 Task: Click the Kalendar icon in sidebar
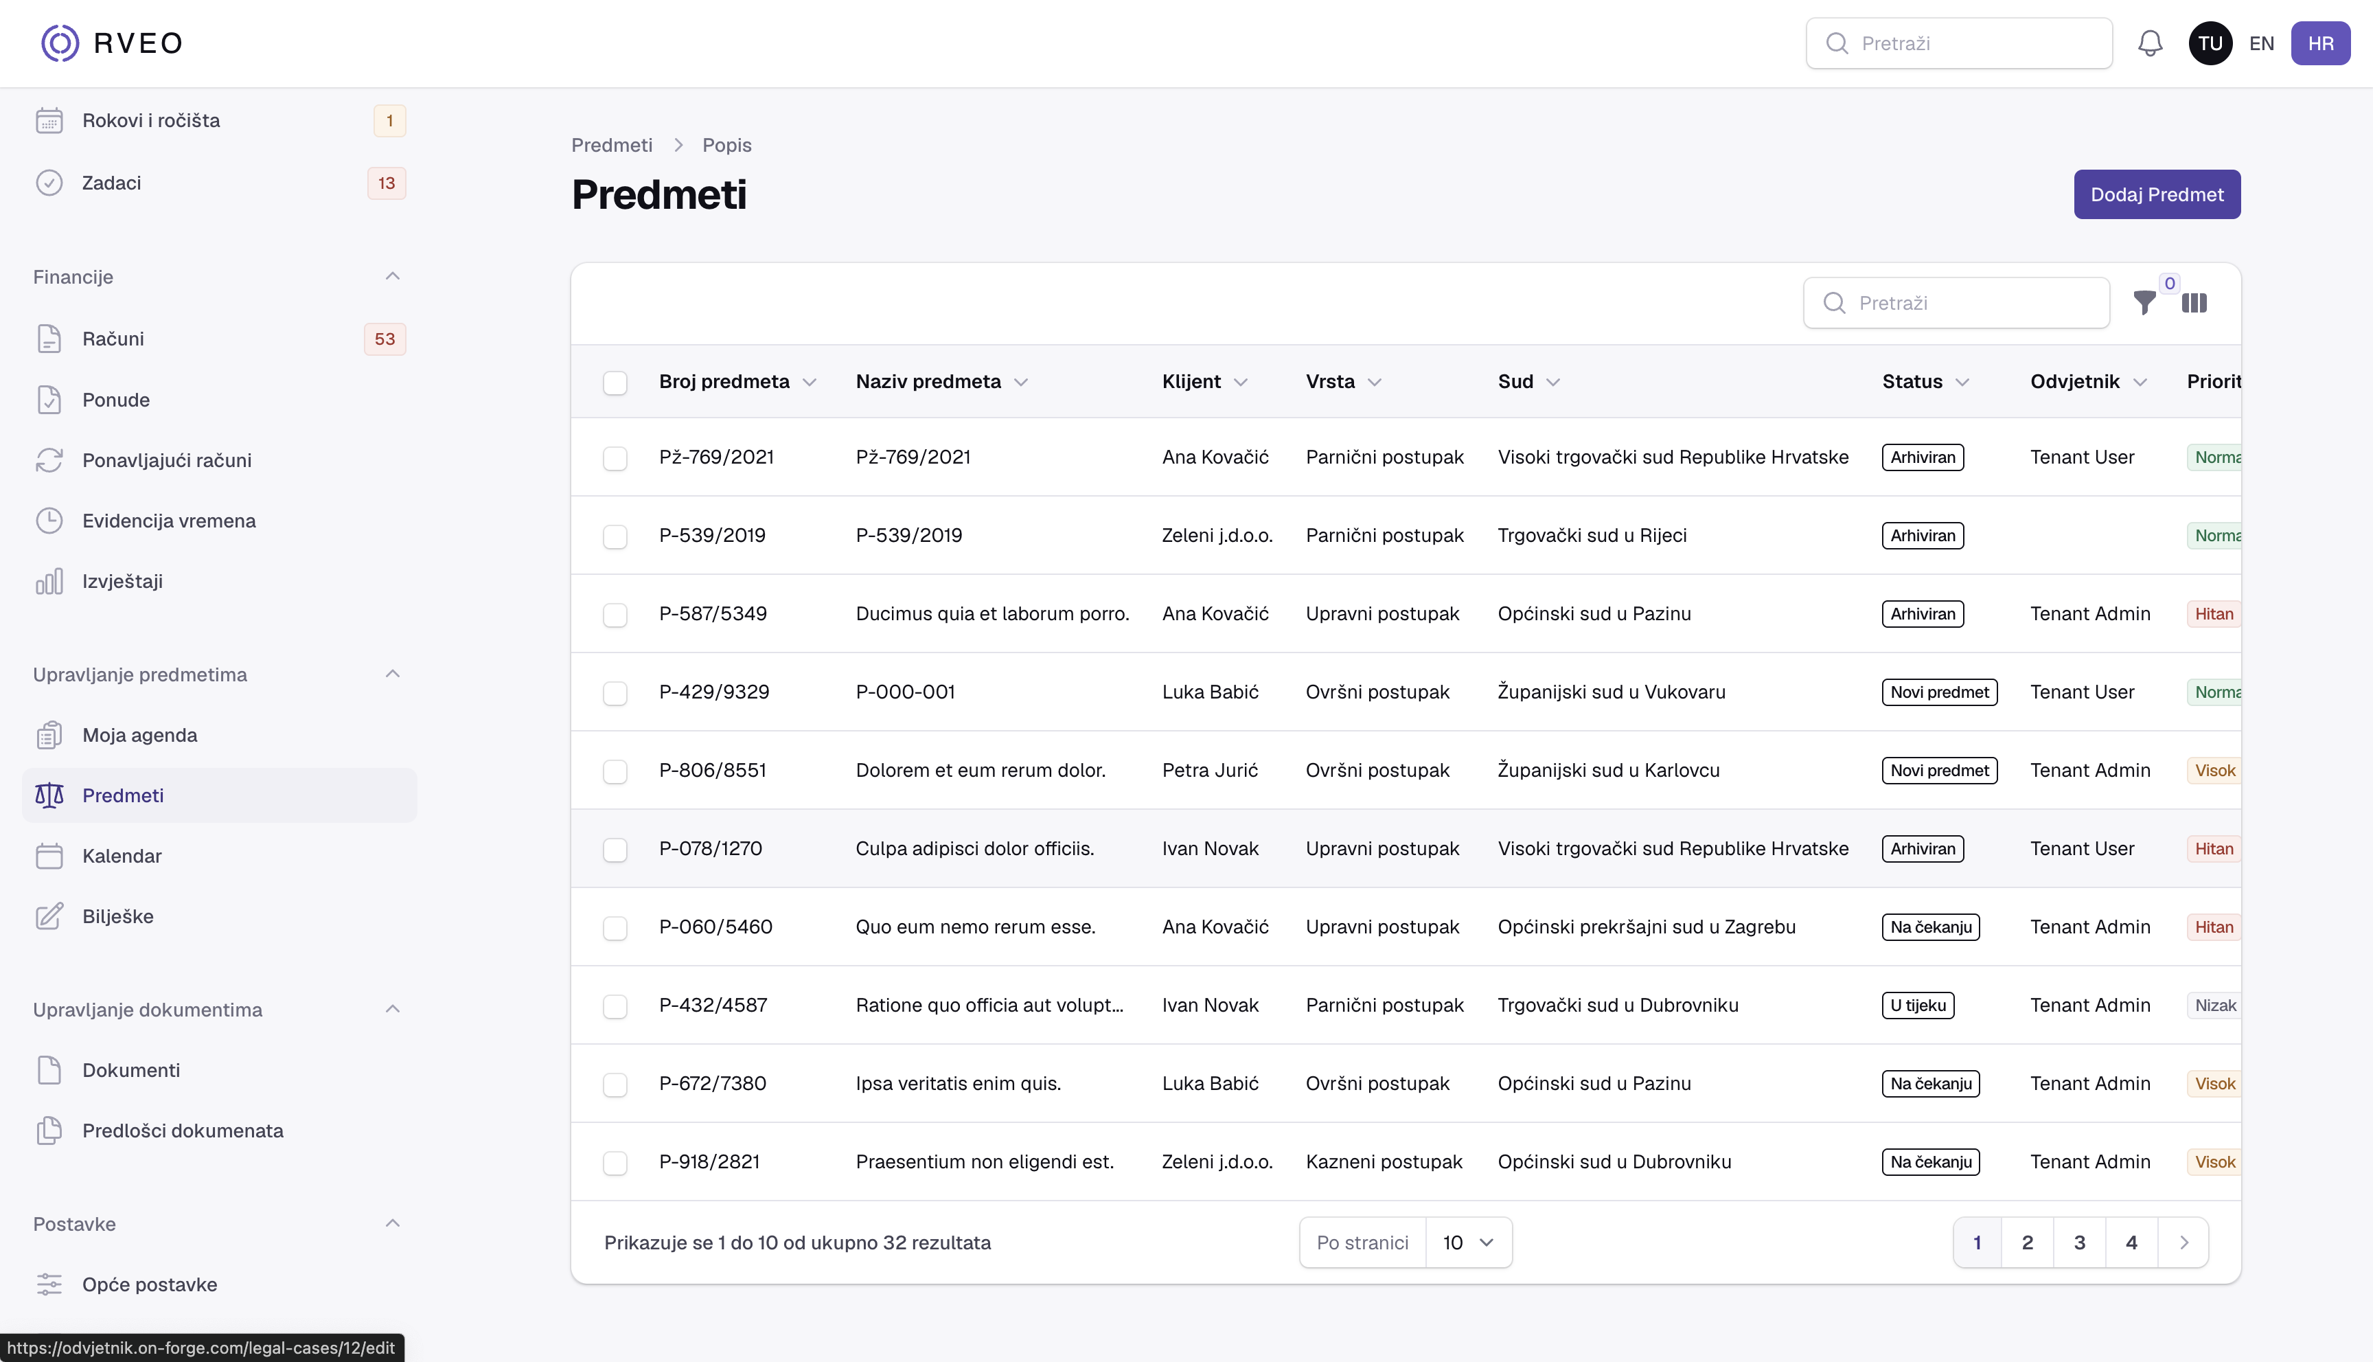(x=49, y=856)
